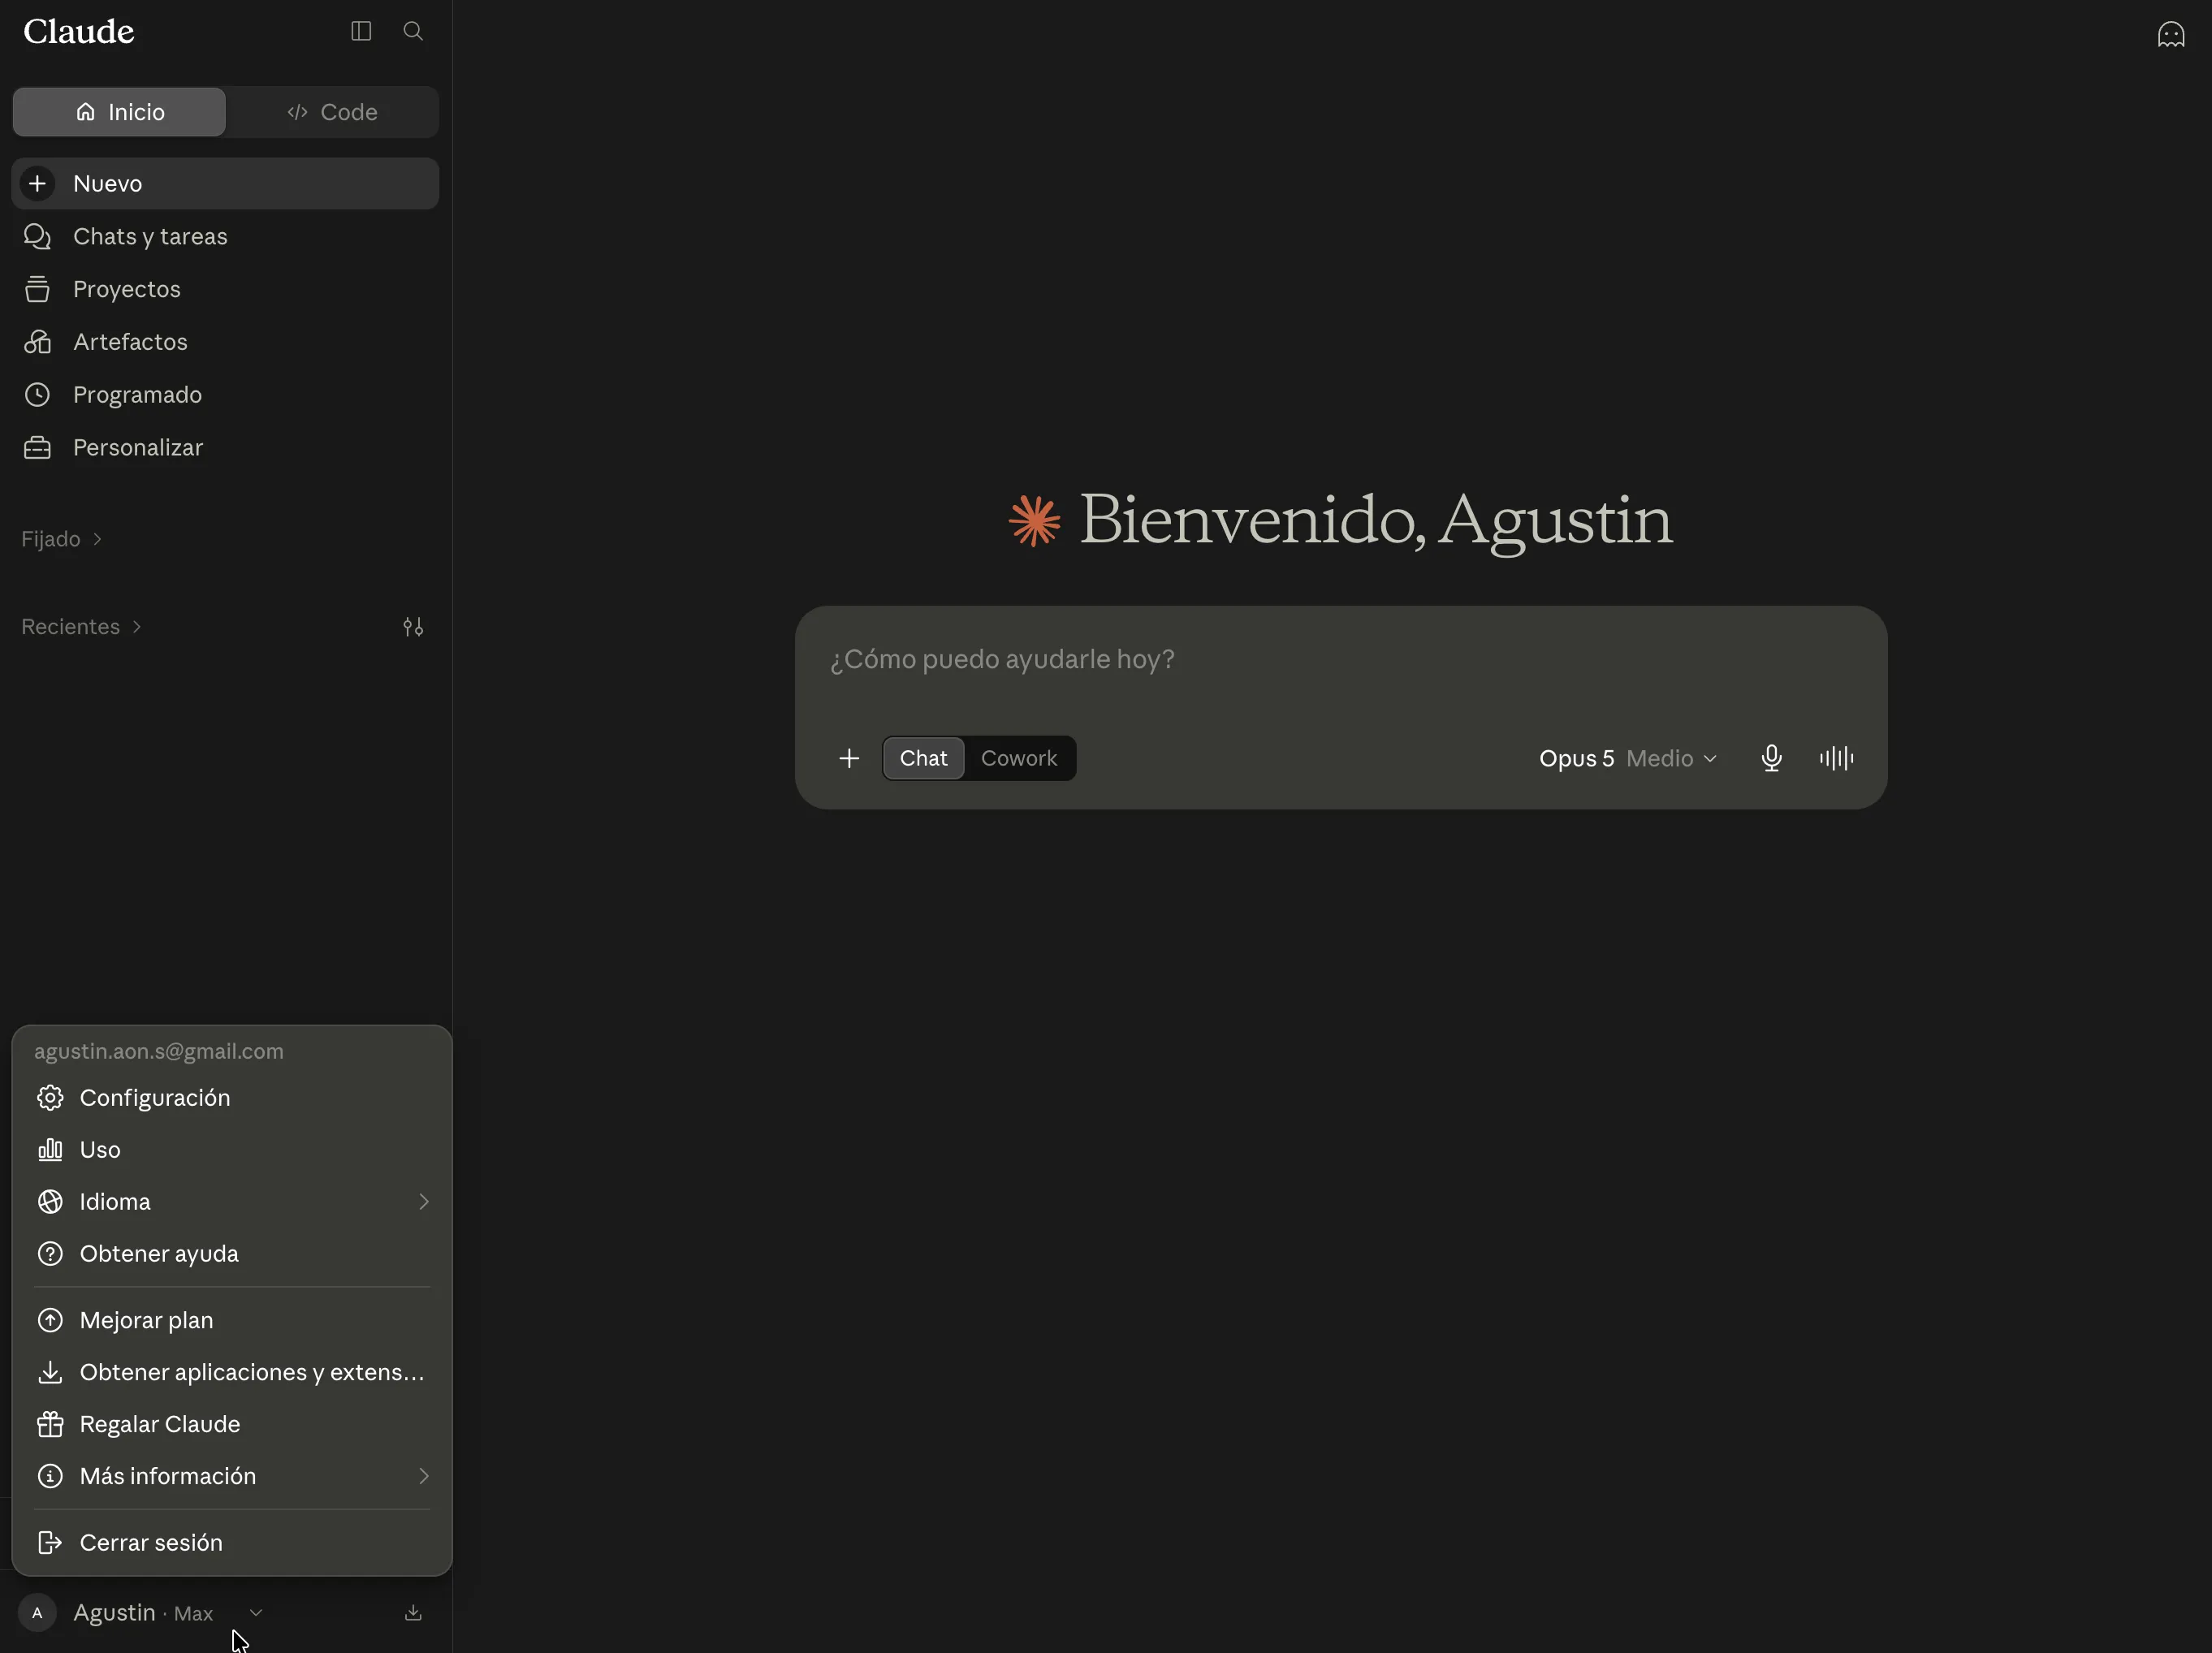2212x1653 pixels.
Task: Switch the prompt mode to Cowork
Action: [1019, 758]
